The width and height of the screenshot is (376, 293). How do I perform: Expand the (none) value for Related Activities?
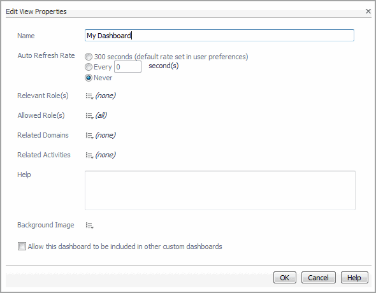pos(106,155)
